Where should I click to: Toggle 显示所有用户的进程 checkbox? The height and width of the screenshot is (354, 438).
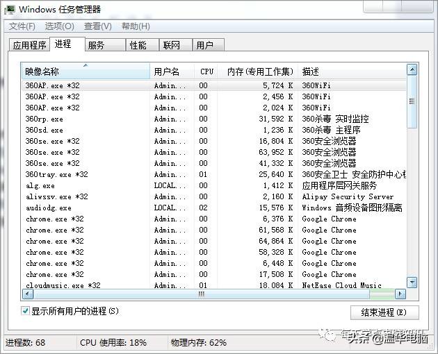[25, 311]
